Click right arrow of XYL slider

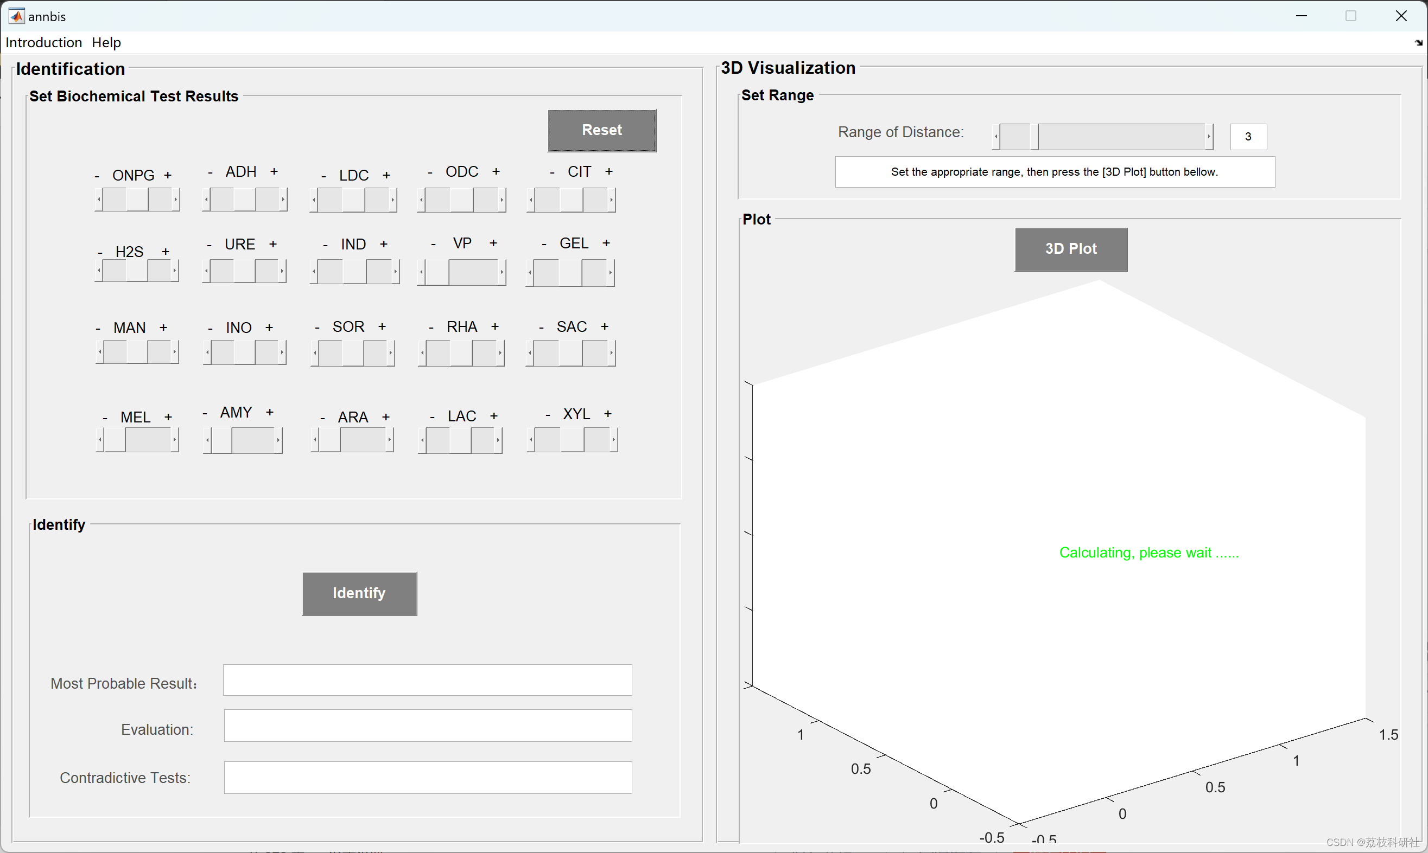tap(614, 440)
